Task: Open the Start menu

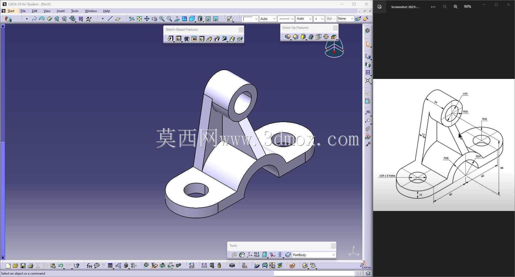Action: [x=11, y=11]
